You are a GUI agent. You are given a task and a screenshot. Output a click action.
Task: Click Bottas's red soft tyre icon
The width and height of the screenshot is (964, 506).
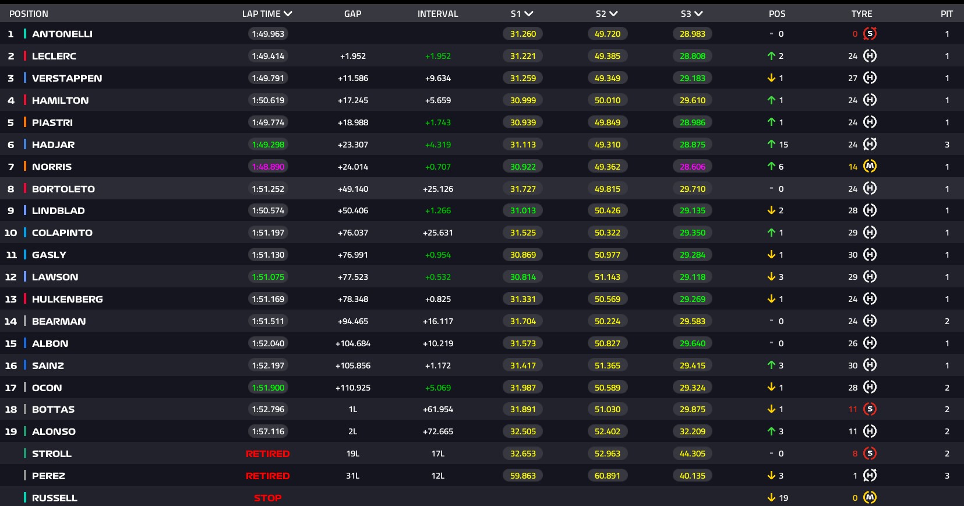[x=870, y=409]
